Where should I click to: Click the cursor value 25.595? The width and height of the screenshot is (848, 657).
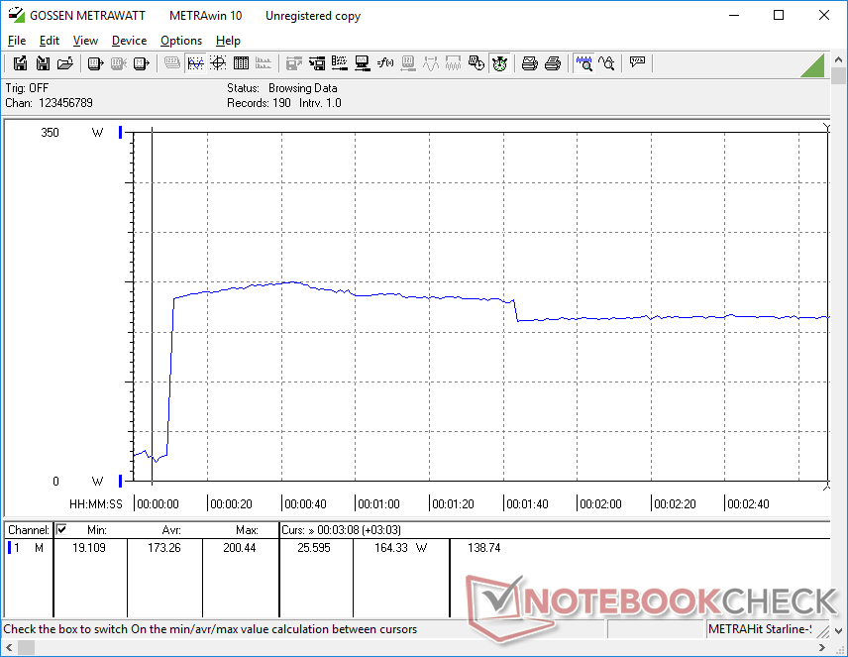coord(314,548)
